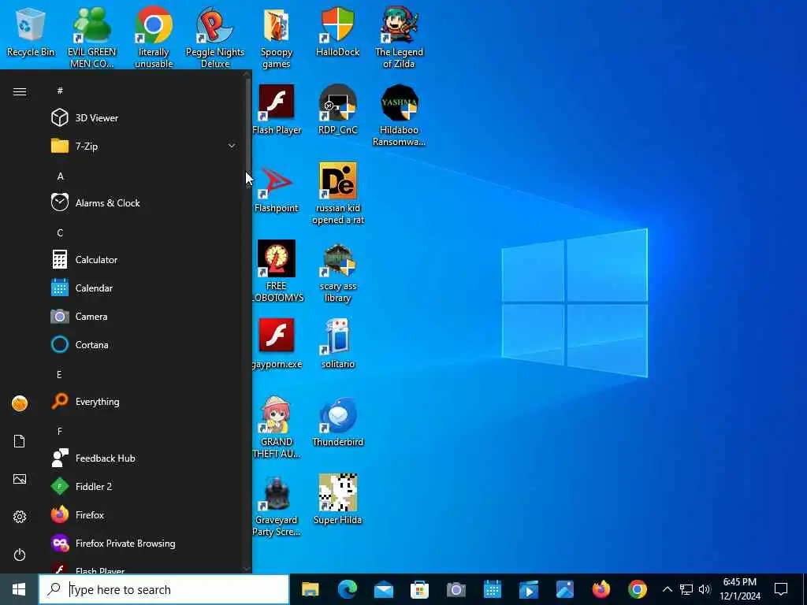
Task: Launch Cortana from Start menu
Action: [144, 345]
